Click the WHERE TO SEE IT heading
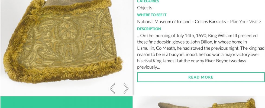The width and height of the screenshot is (265, 108). 152,15
